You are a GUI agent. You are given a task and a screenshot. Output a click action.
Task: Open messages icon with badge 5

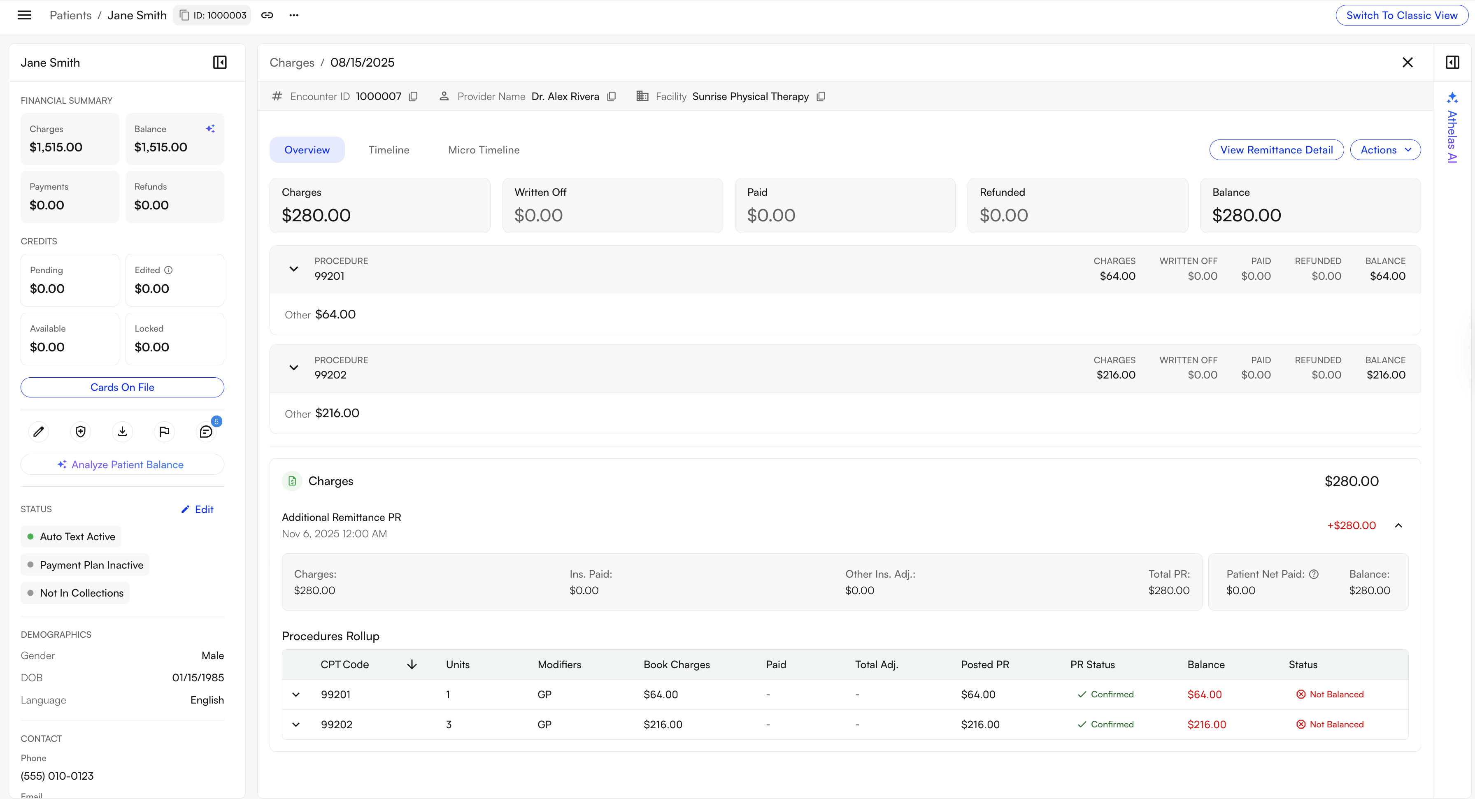coord(206,432)
